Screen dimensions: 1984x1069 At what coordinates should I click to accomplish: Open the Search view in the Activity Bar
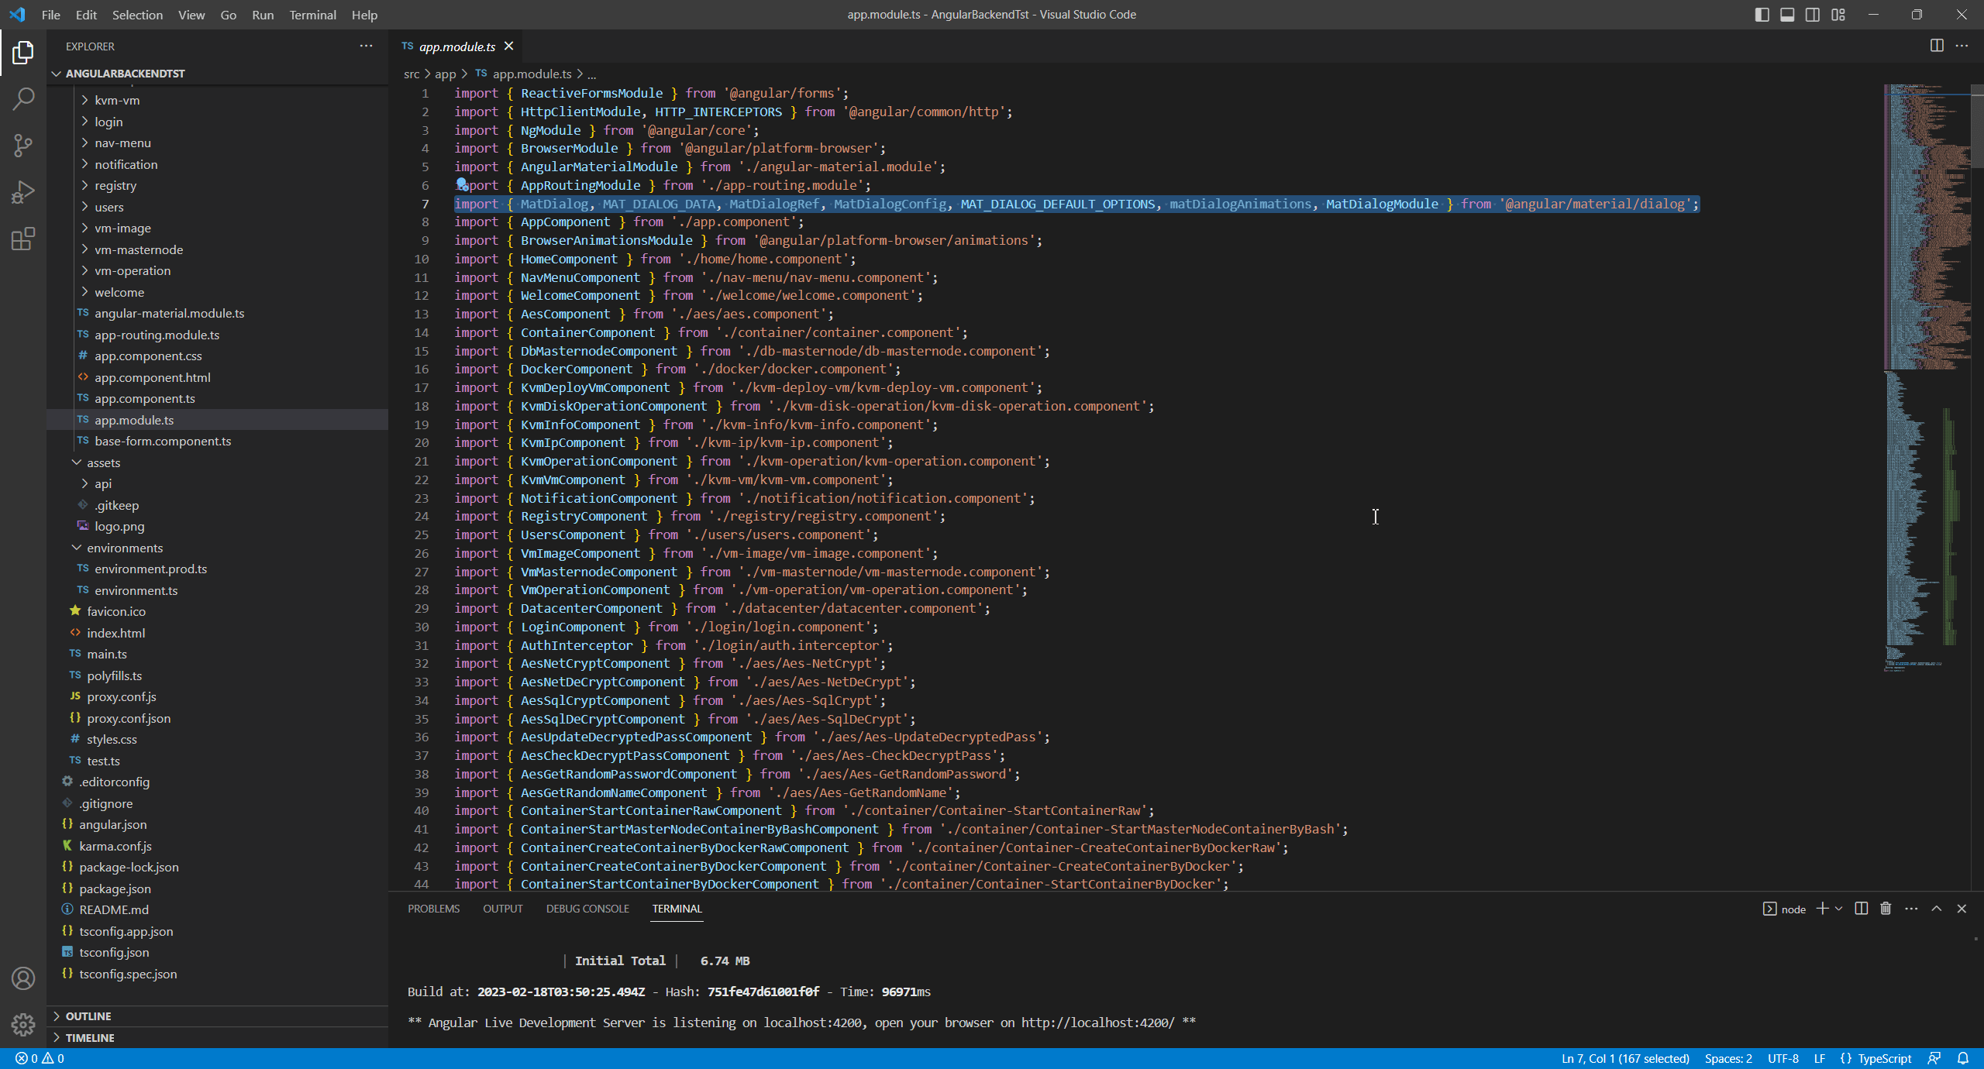pos(23,98)
